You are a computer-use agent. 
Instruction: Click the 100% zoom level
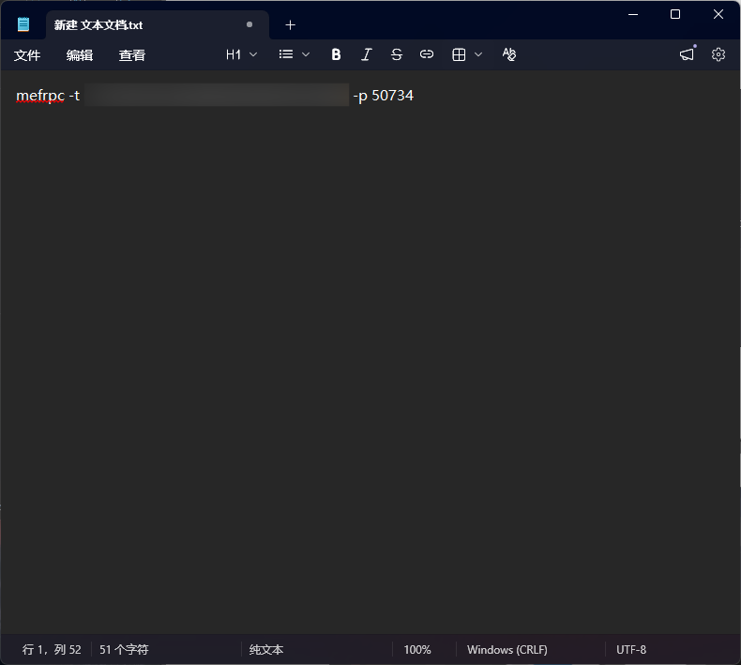[417, 649]
